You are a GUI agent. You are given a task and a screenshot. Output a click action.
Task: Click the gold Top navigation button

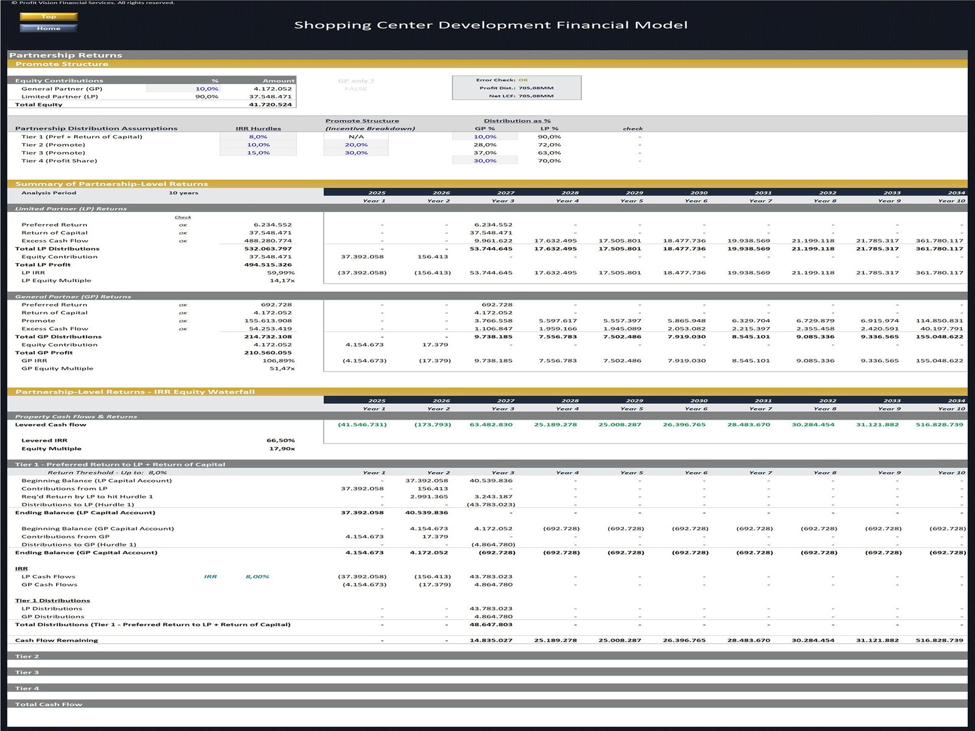click(49, 17)
